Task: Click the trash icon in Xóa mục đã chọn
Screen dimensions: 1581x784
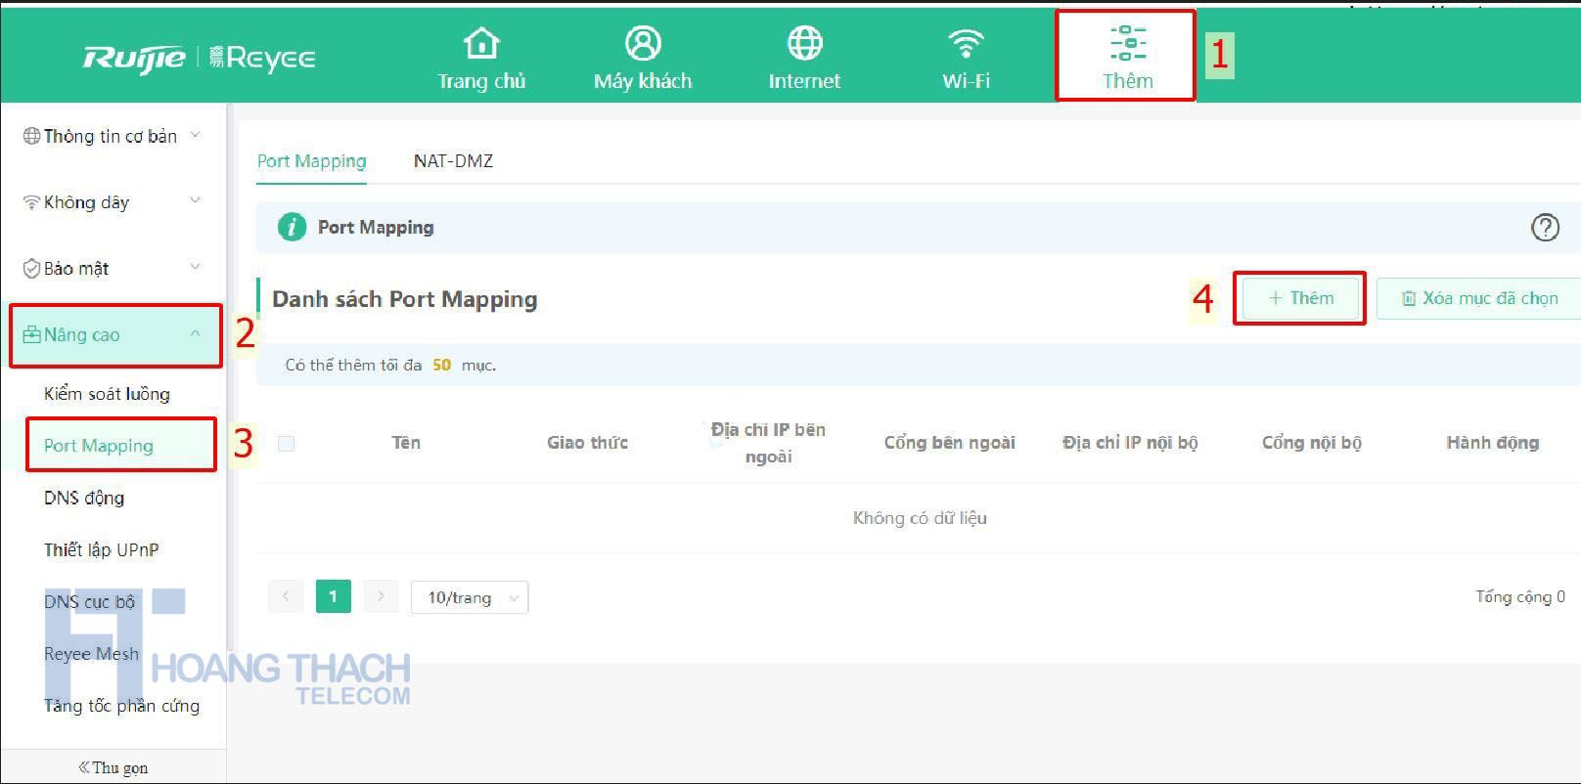Action: [1409, 298]
